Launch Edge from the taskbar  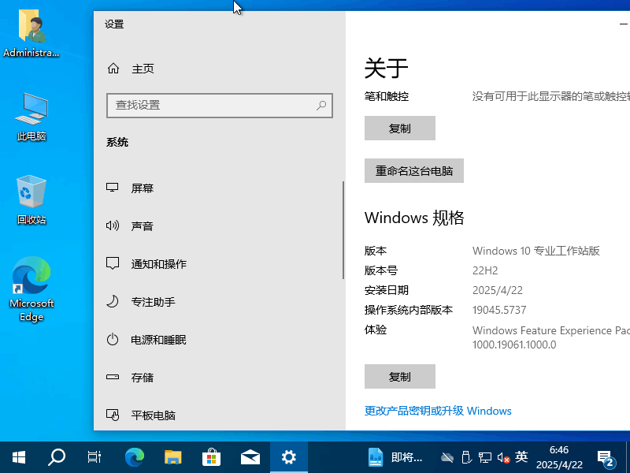click(134, 457)
